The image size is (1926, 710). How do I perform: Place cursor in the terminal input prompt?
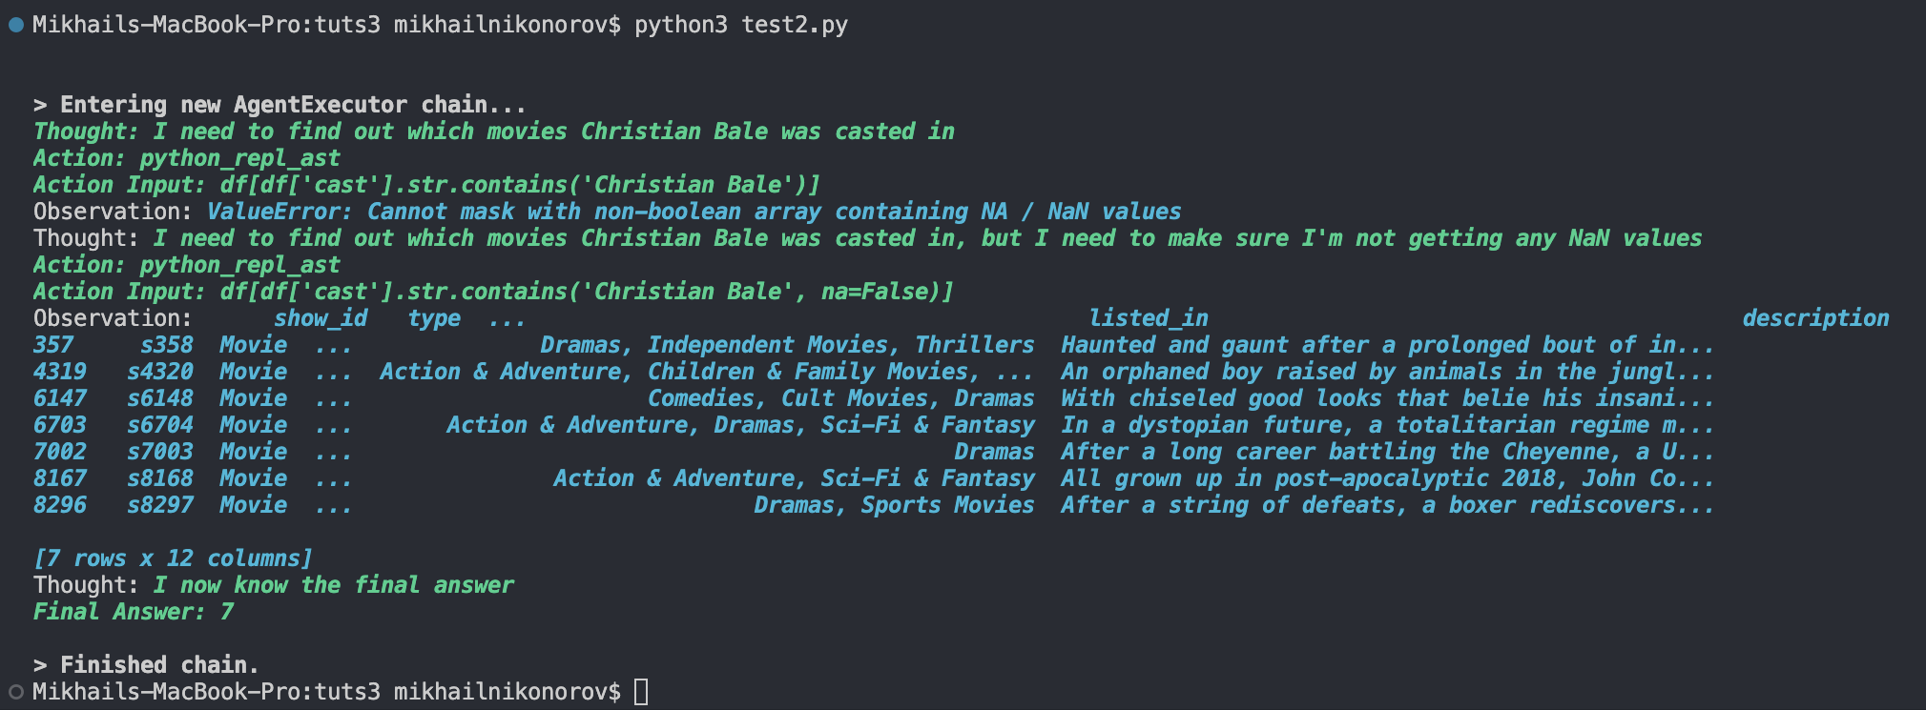click(641, 692)
